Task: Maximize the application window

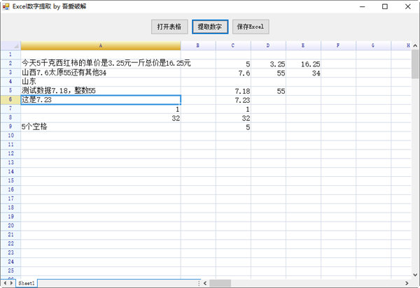Action: pyautogui.click(x=384, y=6)
